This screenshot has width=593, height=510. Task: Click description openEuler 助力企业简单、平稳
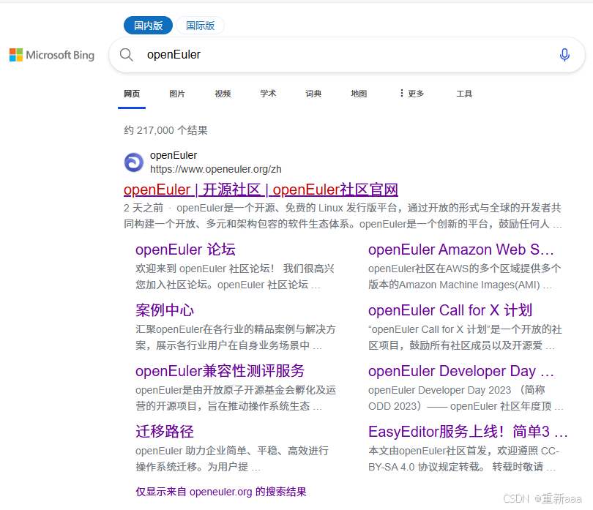[232, 459]
